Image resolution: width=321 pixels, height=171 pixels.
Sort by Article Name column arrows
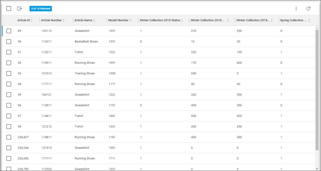94,20
